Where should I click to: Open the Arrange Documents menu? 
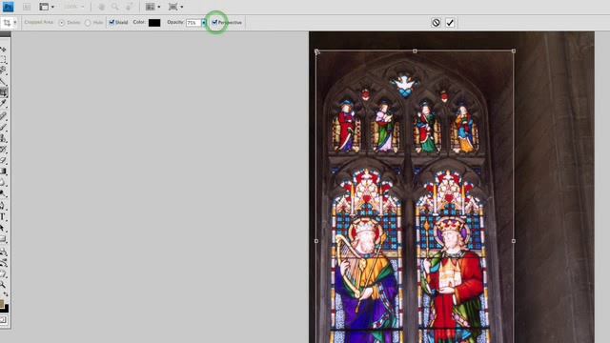click(x=152, y=7)
